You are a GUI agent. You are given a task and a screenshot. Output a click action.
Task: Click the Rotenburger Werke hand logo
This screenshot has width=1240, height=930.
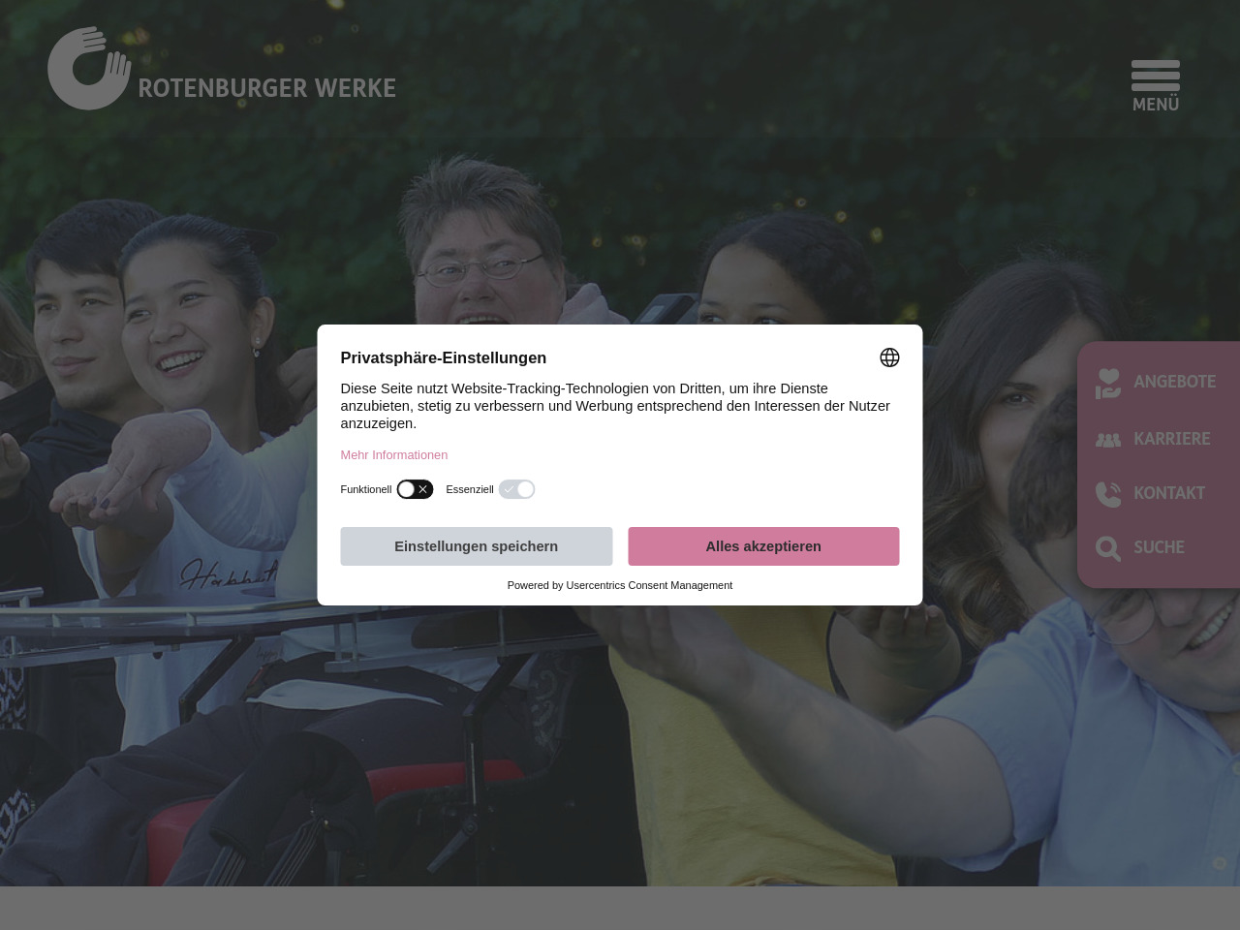coord(89,68)
